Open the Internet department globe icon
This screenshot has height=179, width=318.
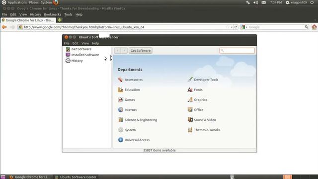tap(120, 109)
